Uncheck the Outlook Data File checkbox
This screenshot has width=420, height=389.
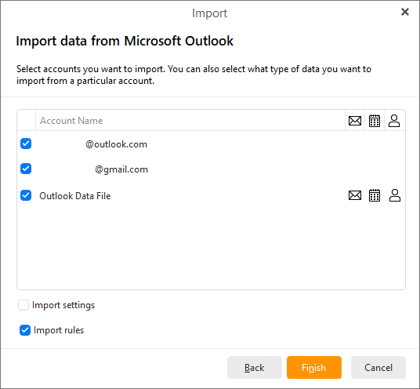click(26, 195)
